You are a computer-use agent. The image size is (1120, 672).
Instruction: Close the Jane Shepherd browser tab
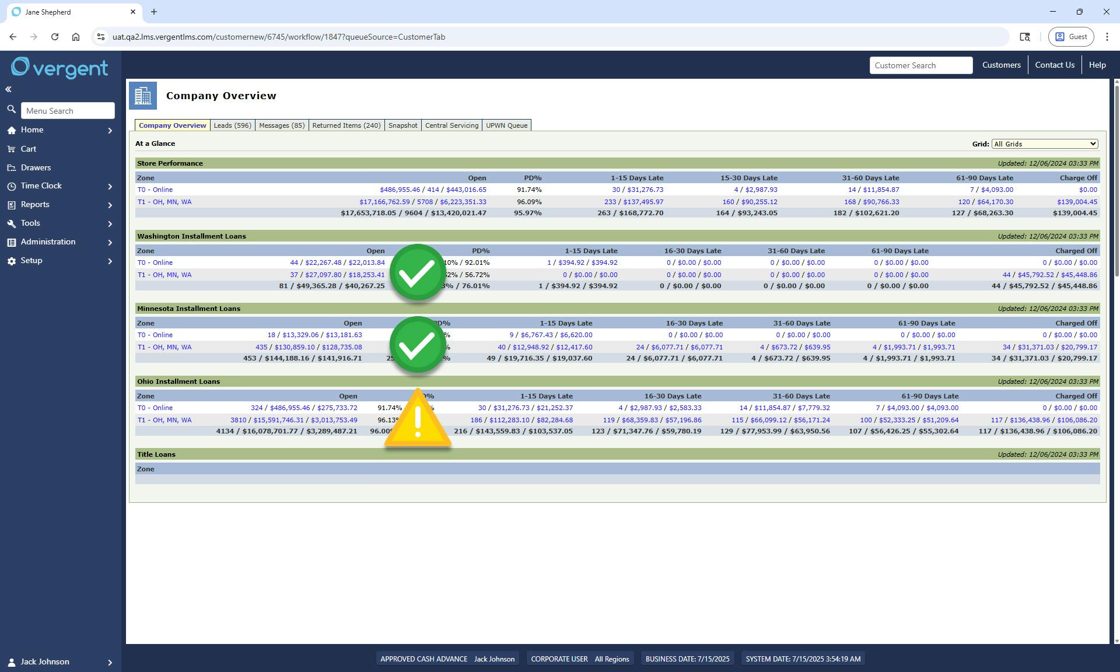click(133, 12)
